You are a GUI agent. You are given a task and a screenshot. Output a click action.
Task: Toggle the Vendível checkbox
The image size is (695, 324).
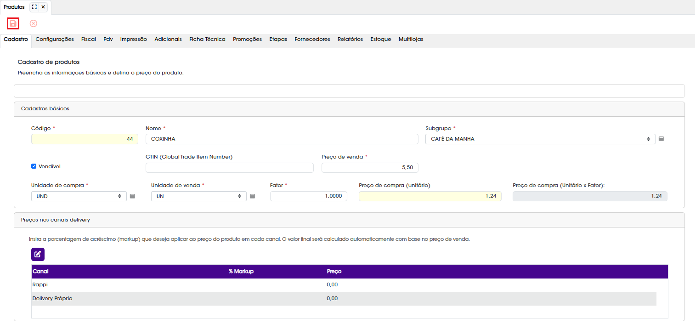click(x=34, y=166)
